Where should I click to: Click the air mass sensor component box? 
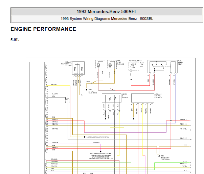pyautogui.click(x=143, y=98)
